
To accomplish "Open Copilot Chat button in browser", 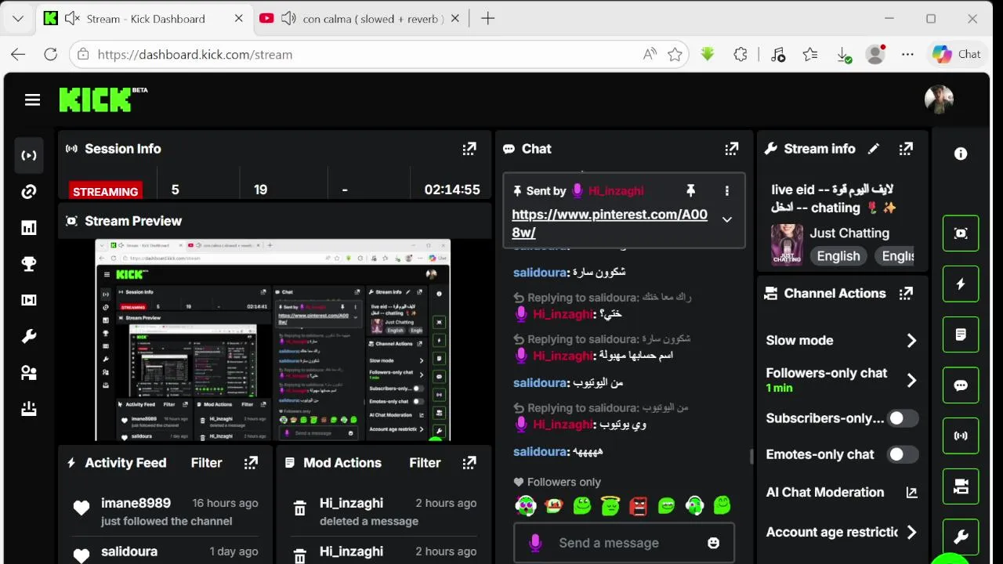I will (957, 54).
